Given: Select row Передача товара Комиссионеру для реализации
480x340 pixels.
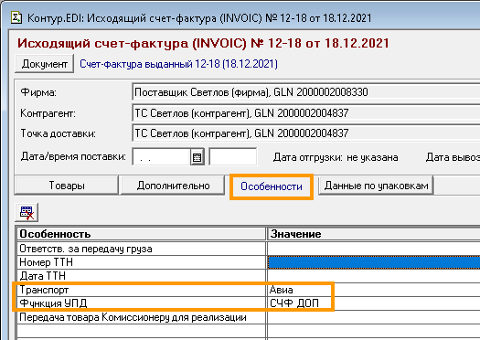Looking at the screenshot, I should click(141, 317).
